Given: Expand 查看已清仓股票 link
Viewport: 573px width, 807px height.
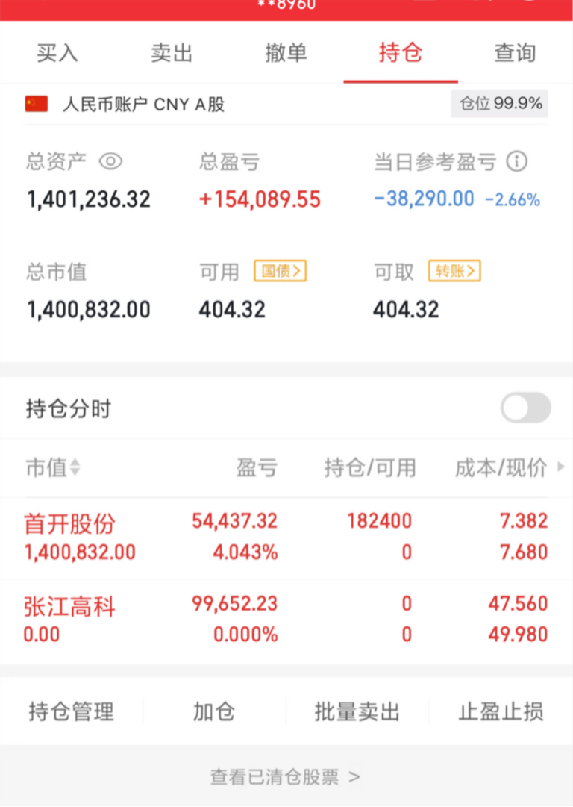Looking at the screenshot, I should pyautogui.click(x=286, y=777).
